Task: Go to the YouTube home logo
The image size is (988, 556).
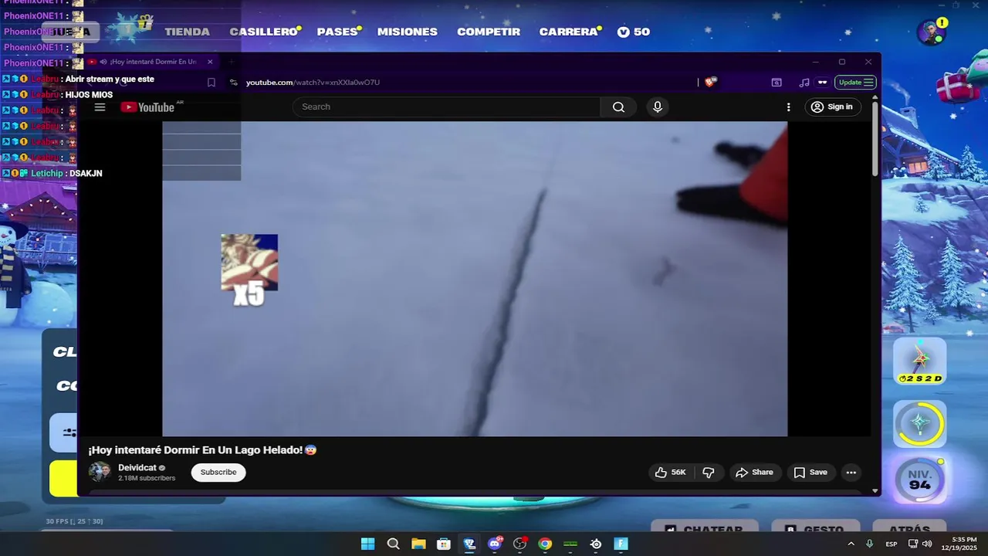Action: coord(147,107)
